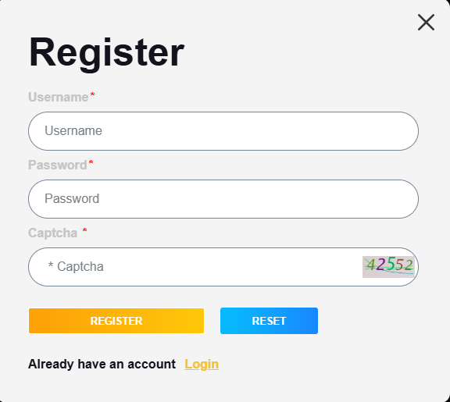
Task: Click the Username field label
Action: click(x=59, y=98)
